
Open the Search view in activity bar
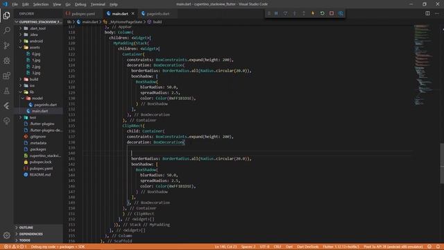pos(6,31)
